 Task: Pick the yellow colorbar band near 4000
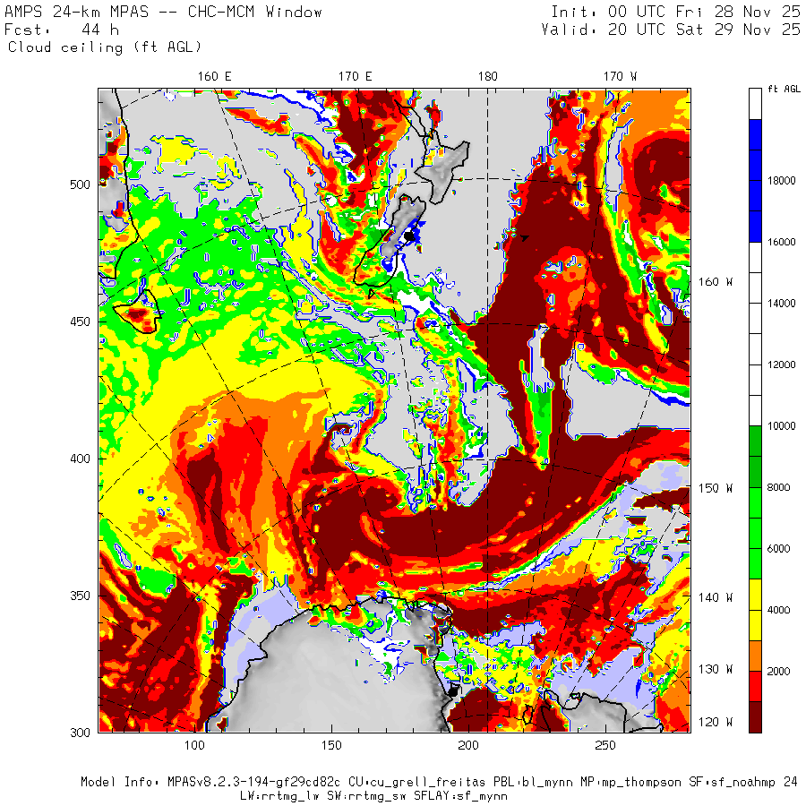pos(755,610)
